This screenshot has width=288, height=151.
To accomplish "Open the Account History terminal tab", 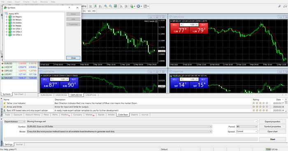I will (33, 115).
